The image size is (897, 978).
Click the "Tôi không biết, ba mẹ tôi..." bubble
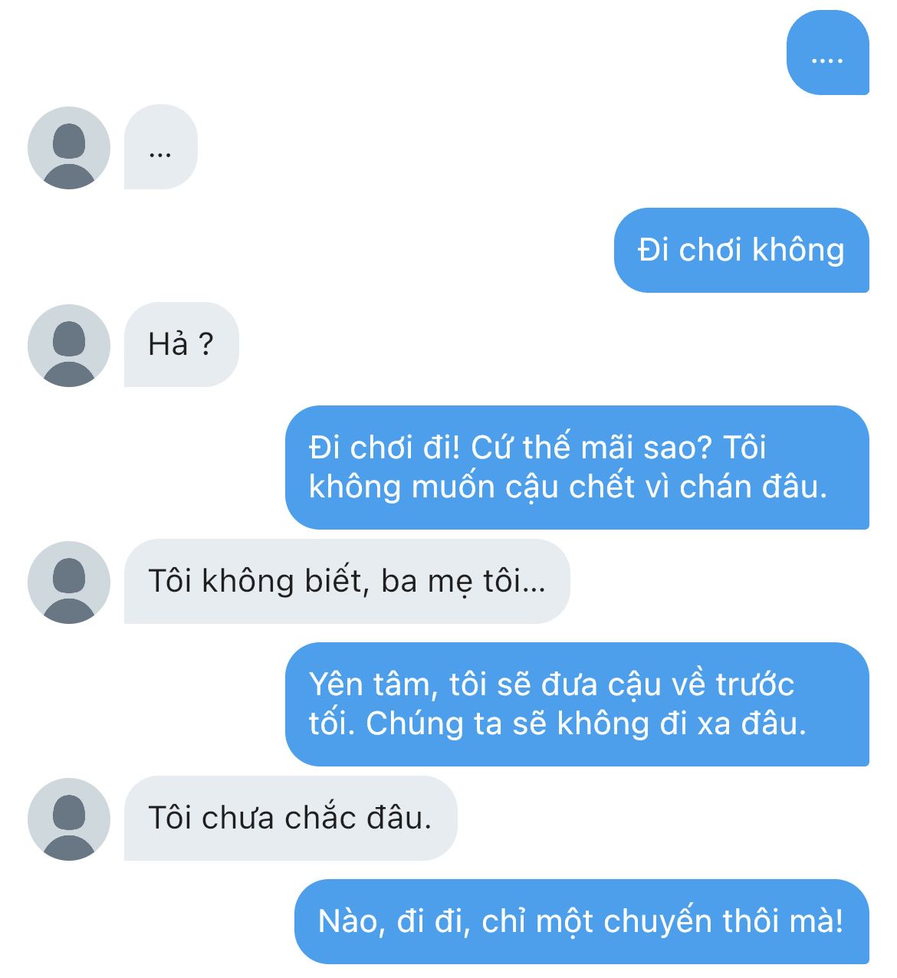pos(347,581)
